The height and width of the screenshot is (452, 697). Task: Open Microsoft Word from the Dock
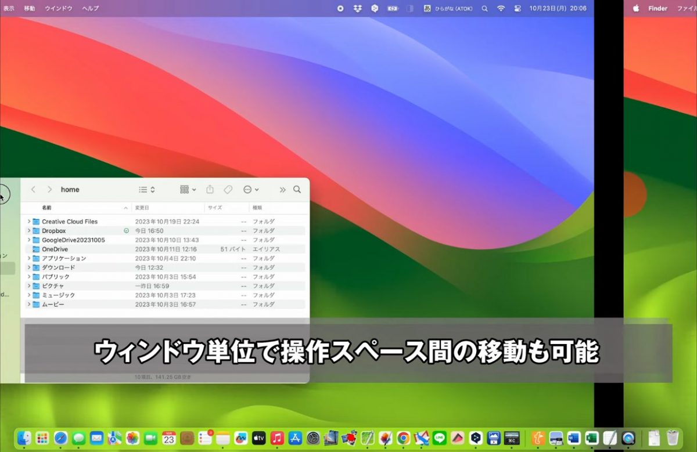click(574, 437)
